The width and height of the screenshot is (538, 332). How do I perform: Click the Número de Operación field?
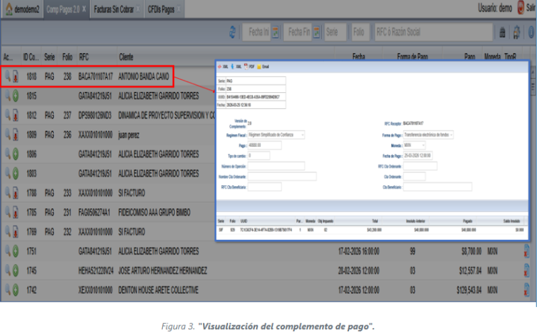pyautogui.click(x=276, y=166)
